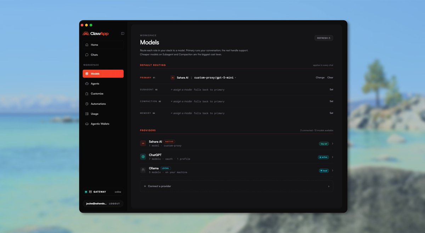The height and width of the screenshot is (233, 425).
Task: Click assign a model for Memory
Action: coord(181,113)
